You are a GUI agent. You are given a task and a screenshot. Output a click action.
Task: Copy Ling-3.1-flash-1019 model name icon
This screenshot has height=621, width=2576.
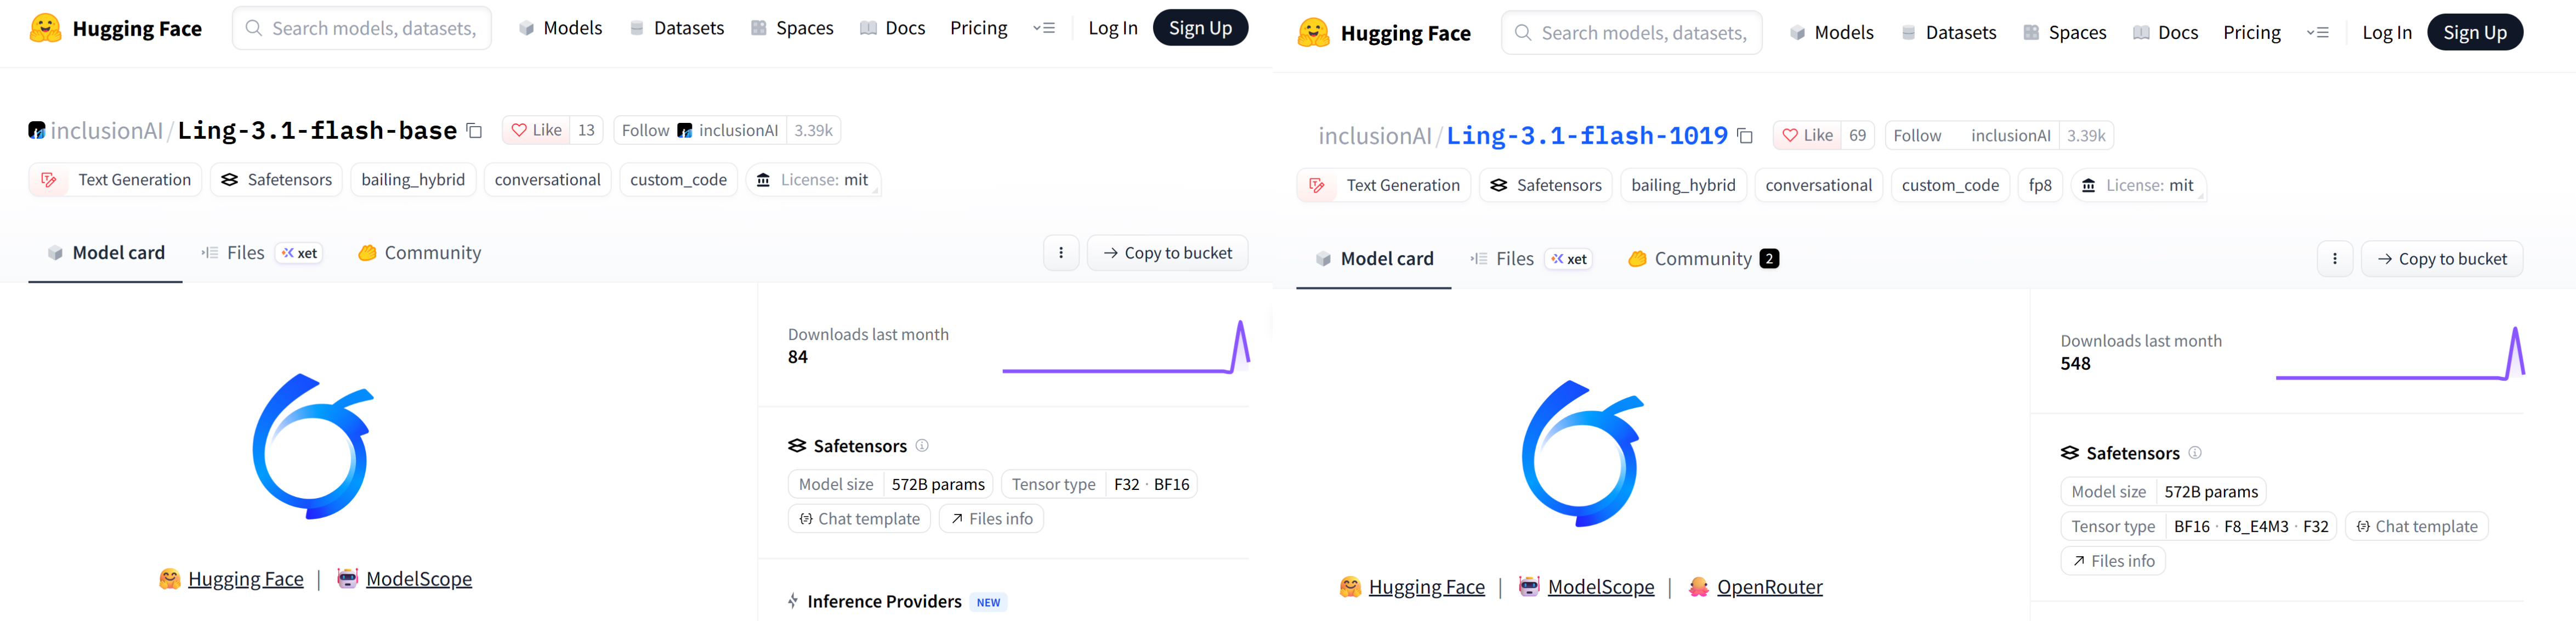[1745, 136]
